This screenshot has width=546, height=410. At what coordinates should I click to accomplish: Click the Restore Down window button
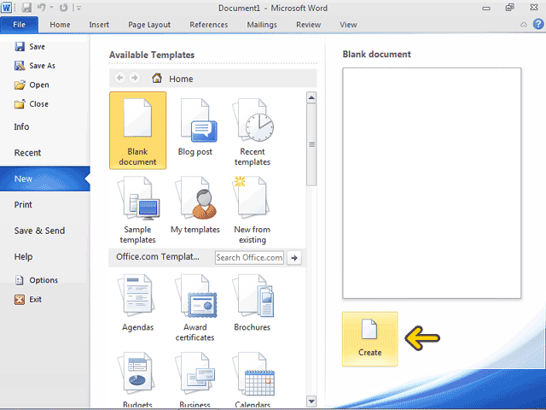(510, 8)
